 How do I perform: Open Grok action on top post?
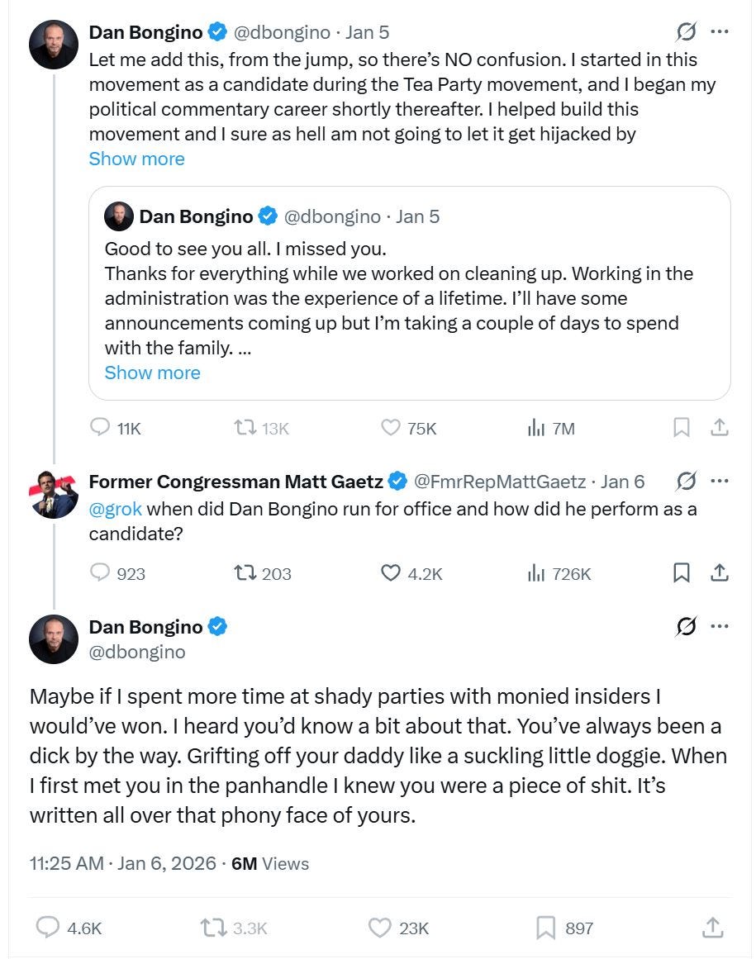coord(686,32)
